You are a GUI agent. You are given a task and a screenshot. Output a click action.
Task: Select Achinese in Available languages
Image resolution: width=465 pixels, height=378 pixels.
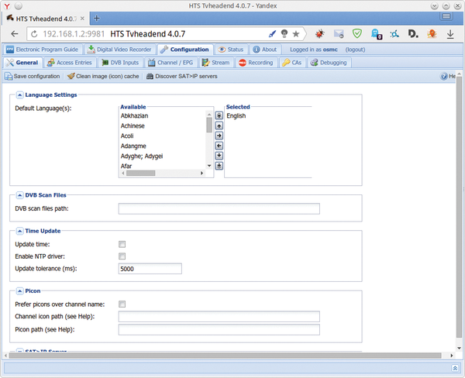coord(133,125)
